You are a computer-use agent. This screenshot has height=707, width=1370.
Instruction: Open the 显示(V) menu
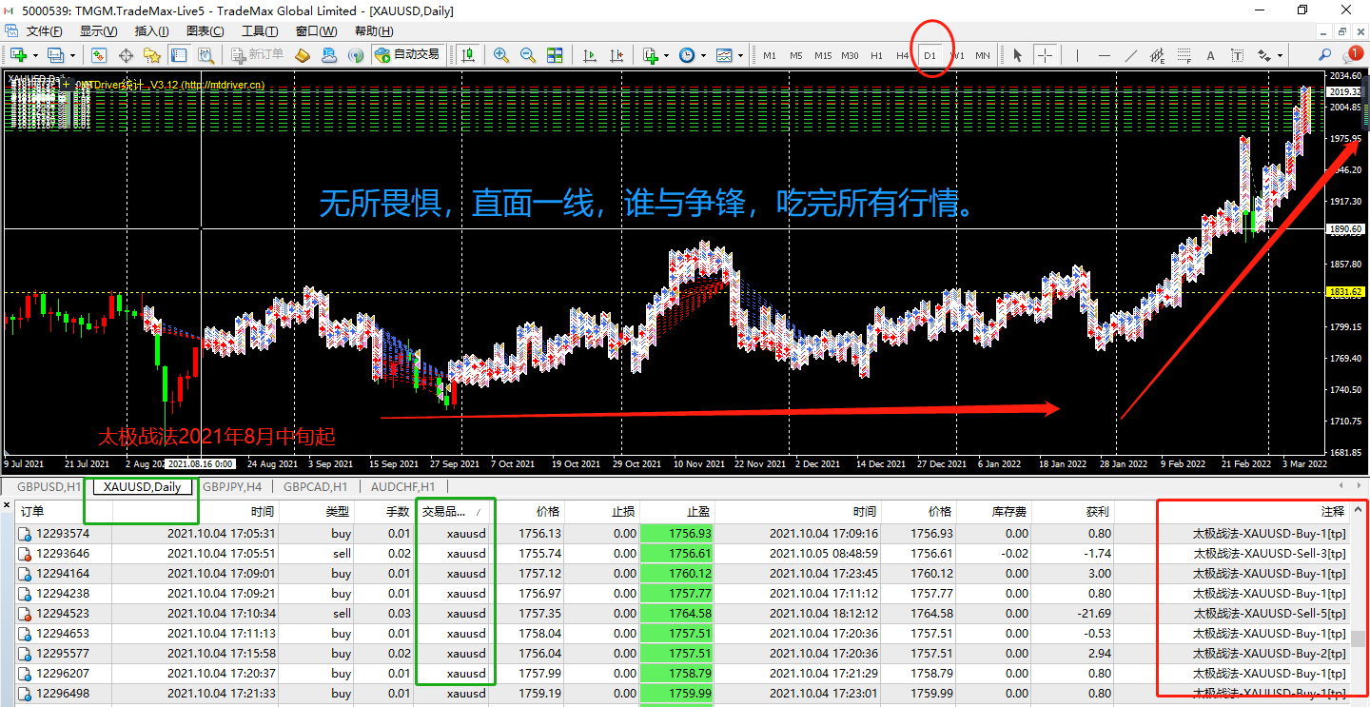98,31
